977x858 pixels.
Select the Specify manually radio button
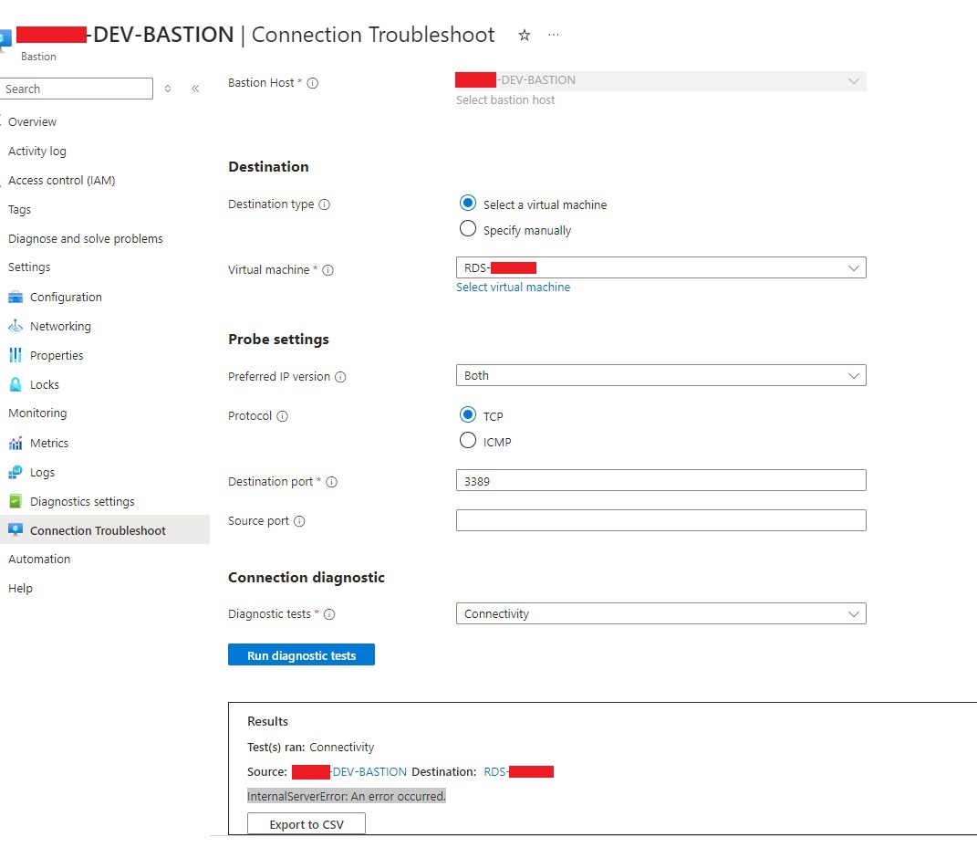click(468, 229)
